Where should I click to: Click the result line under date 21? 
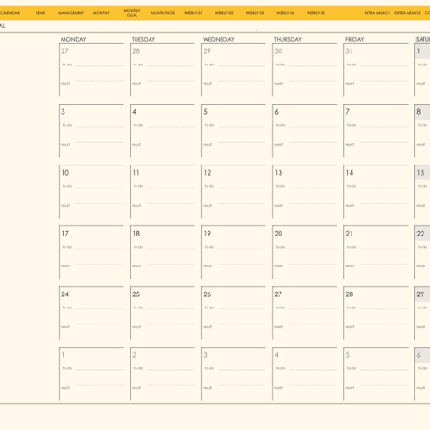tap(383, 264)
